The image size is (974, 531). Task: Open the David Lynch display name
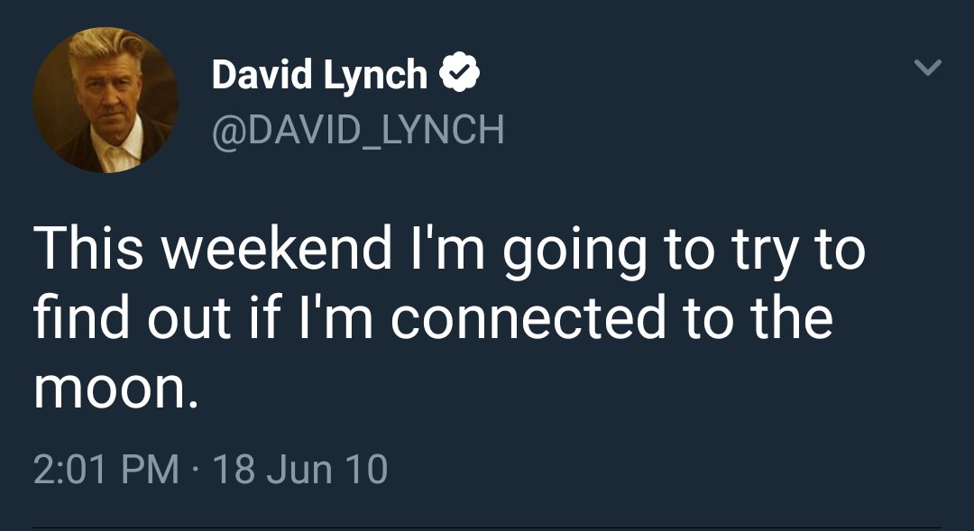[319, 75]
